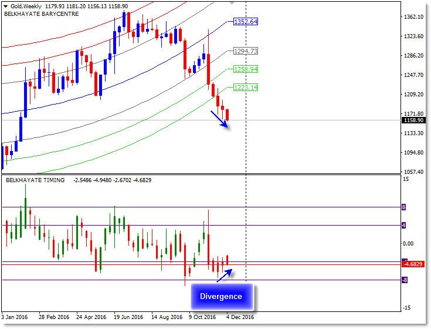Click the -4.6829 red indicator value tag
Image resolution: width=431 pixels, height=329 pixels.
tap(413, 264)
